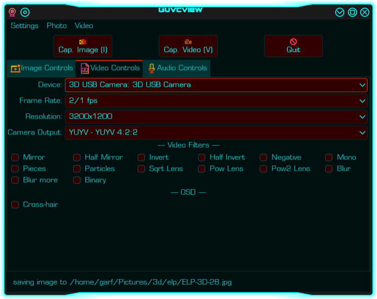The width and height of the screenshot is (377, 299).
Task: Switch to the Audio Controls tab
Action: pyautogui.click(x=177, y=68)
